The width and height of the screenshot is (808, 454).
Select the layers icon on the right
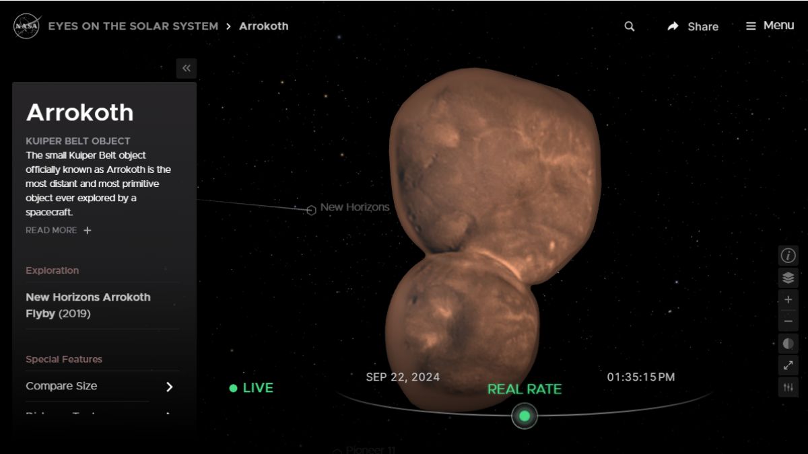pyautogui.click(x=788, y=276)
